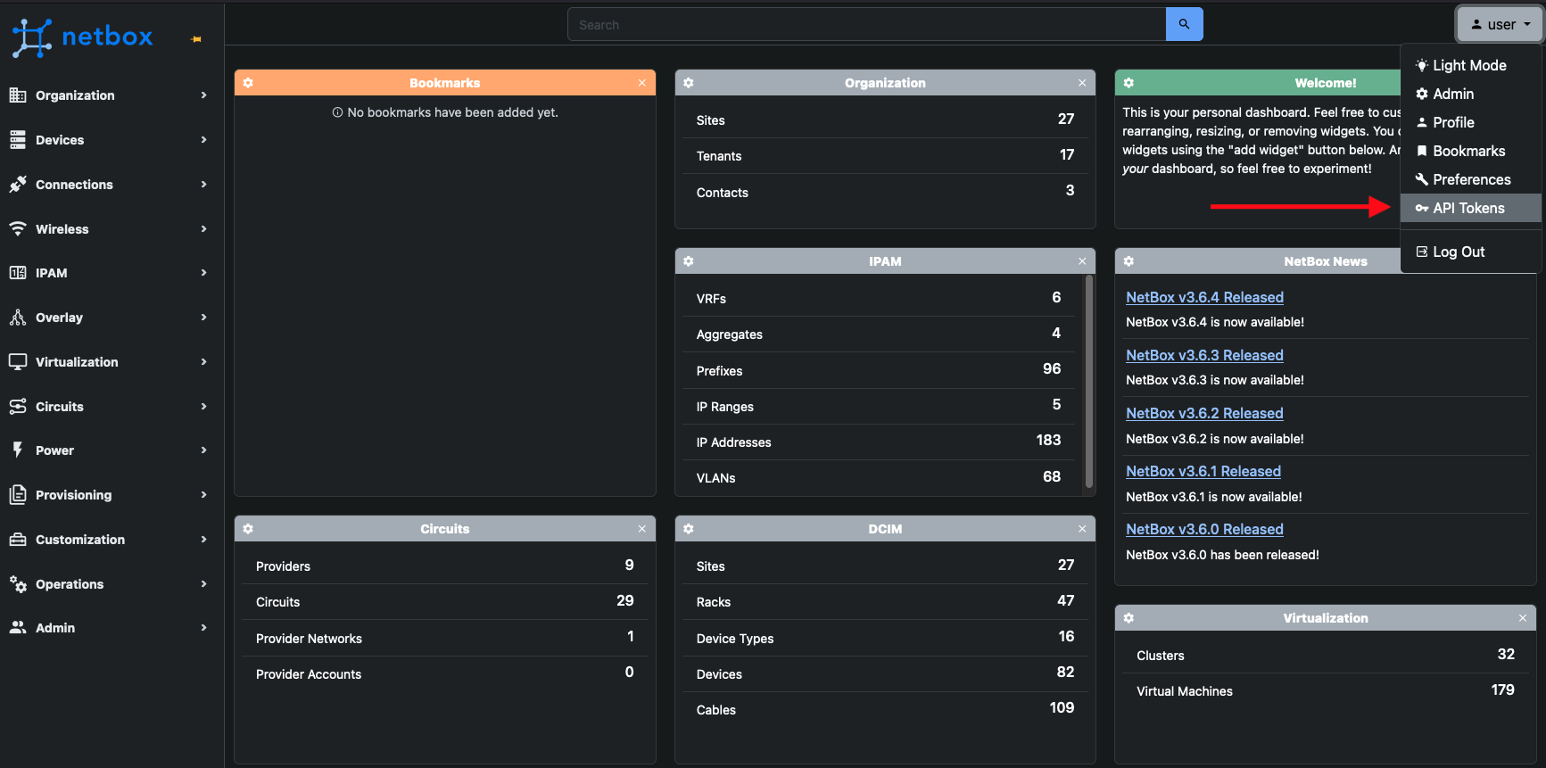The width and height of the screenshot is (1546, 768).
Task: Click Log Out in user menu
Action: (x=1470, y=252)
